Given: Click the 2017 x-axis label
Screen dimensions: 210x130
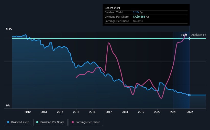Looking at the screenshot, I should (x=109, y=112).
